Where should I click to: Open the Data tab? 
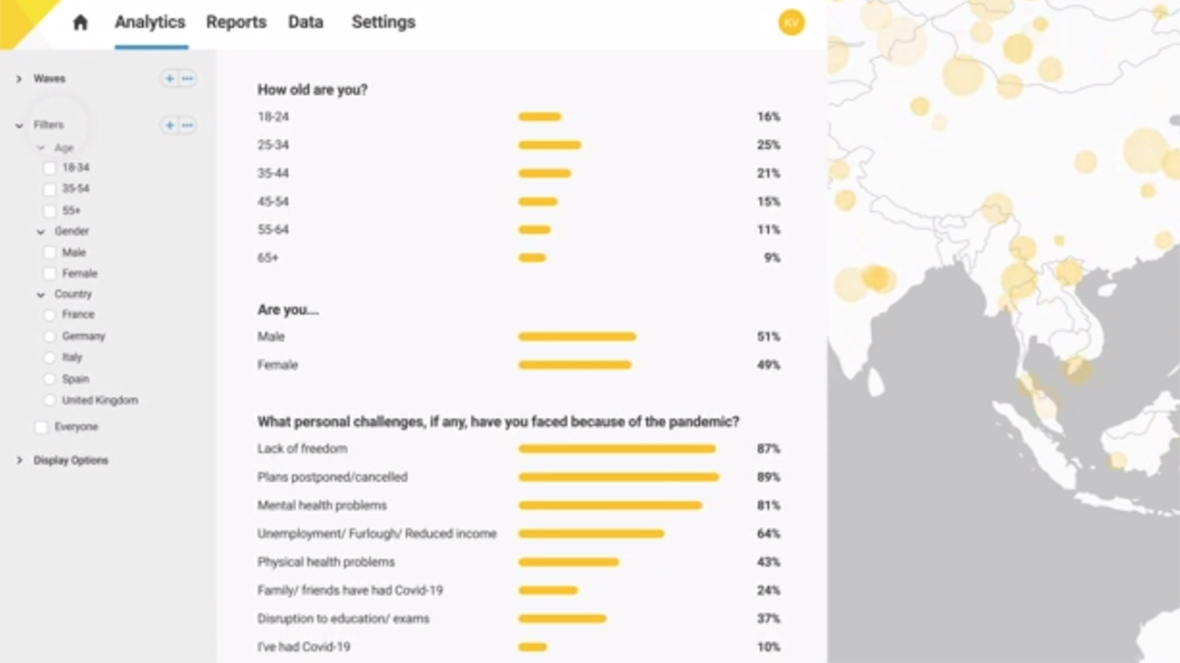pyautogui.click(x=305, y=22)
